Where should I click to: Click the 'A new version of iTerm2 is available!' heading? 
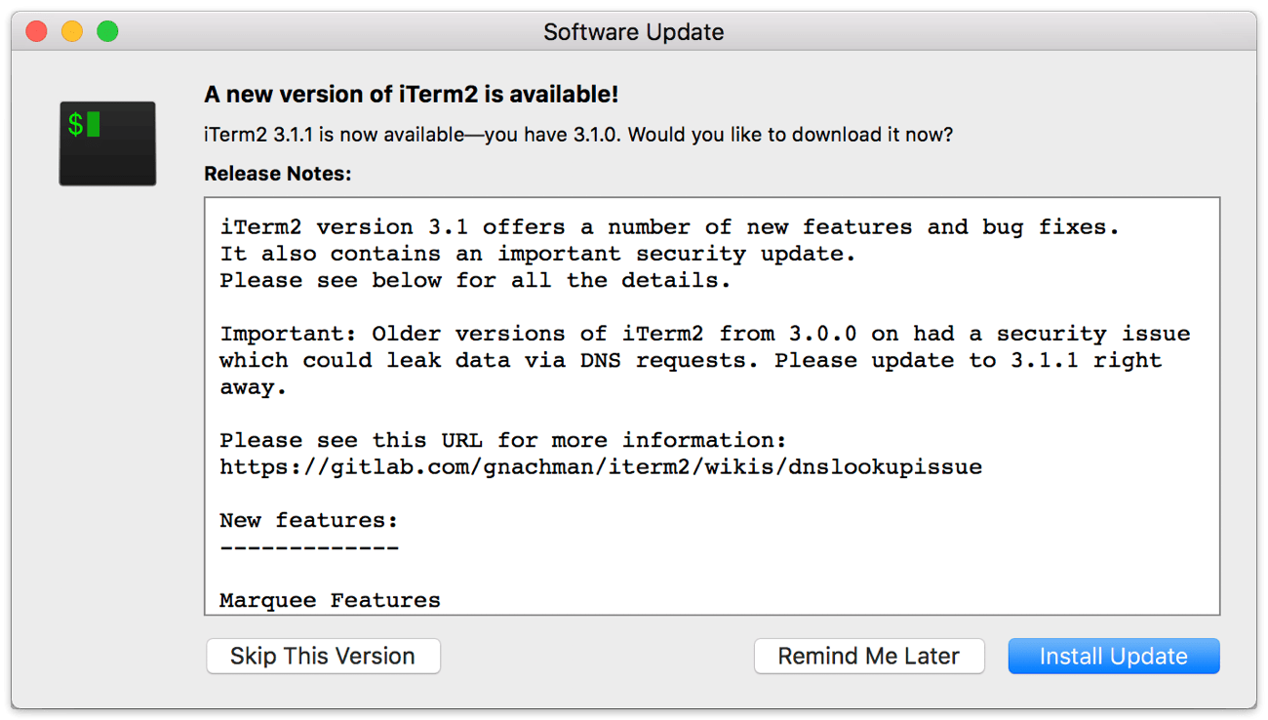click(x=411, y=95)
